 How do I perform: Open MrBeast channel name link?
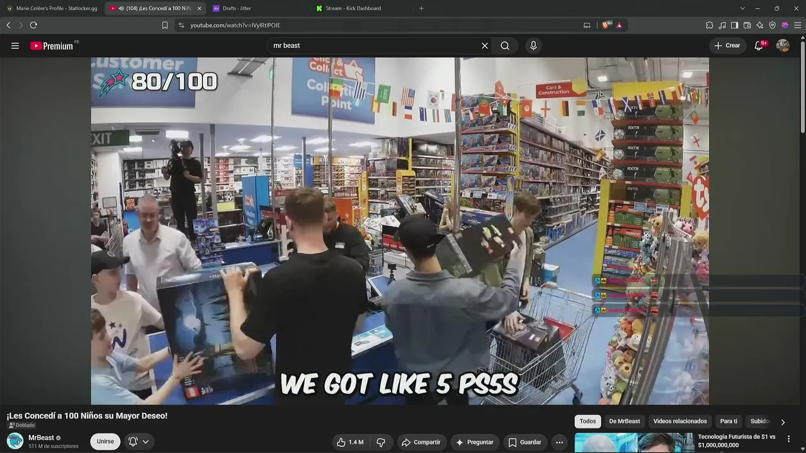click(x=42, y=438)
